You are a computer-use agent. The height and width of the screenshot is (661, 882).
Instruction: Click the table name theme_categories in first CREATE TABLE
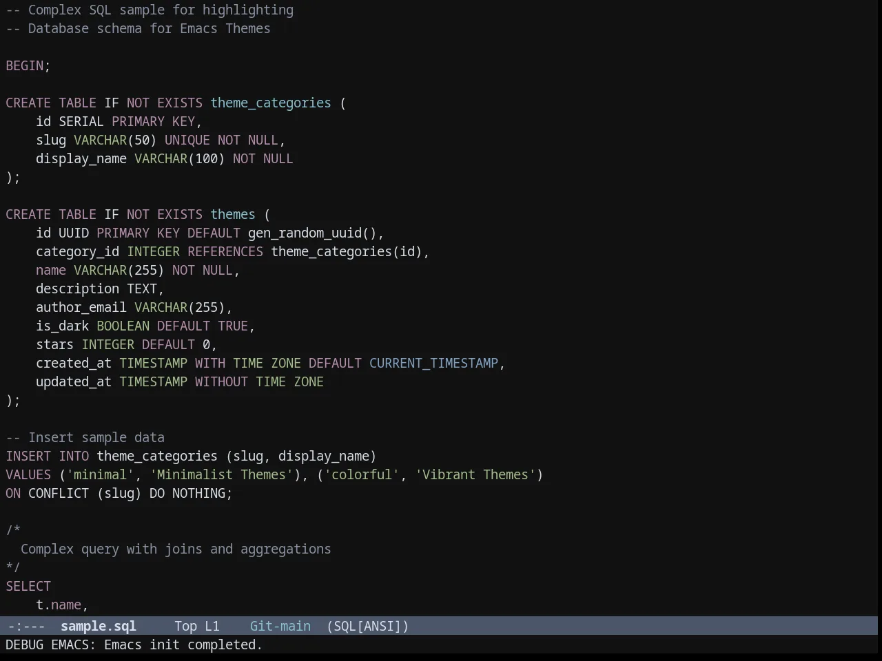(271, 103)
